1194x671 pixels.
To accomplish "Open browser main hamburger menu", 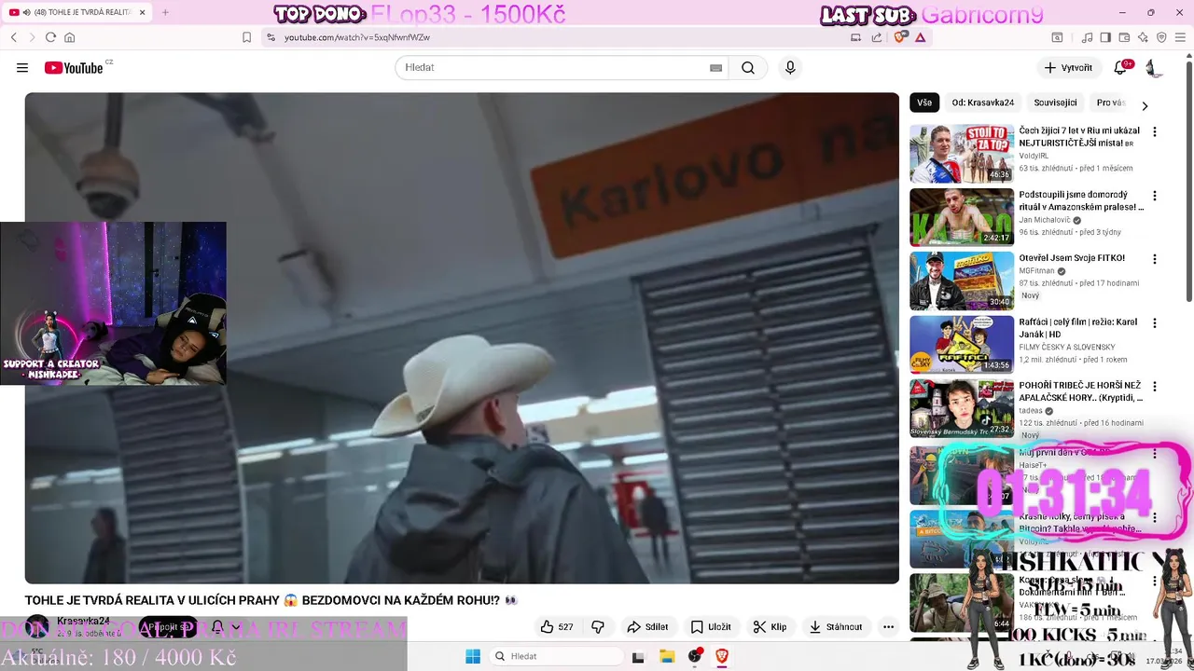I will pos(1180,37).
